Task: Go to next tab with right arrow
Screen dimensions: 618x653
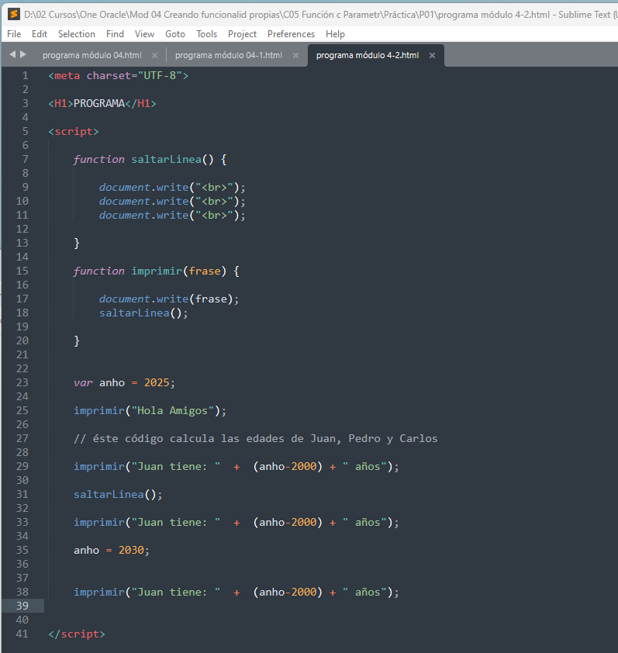Action: [23, 54]
